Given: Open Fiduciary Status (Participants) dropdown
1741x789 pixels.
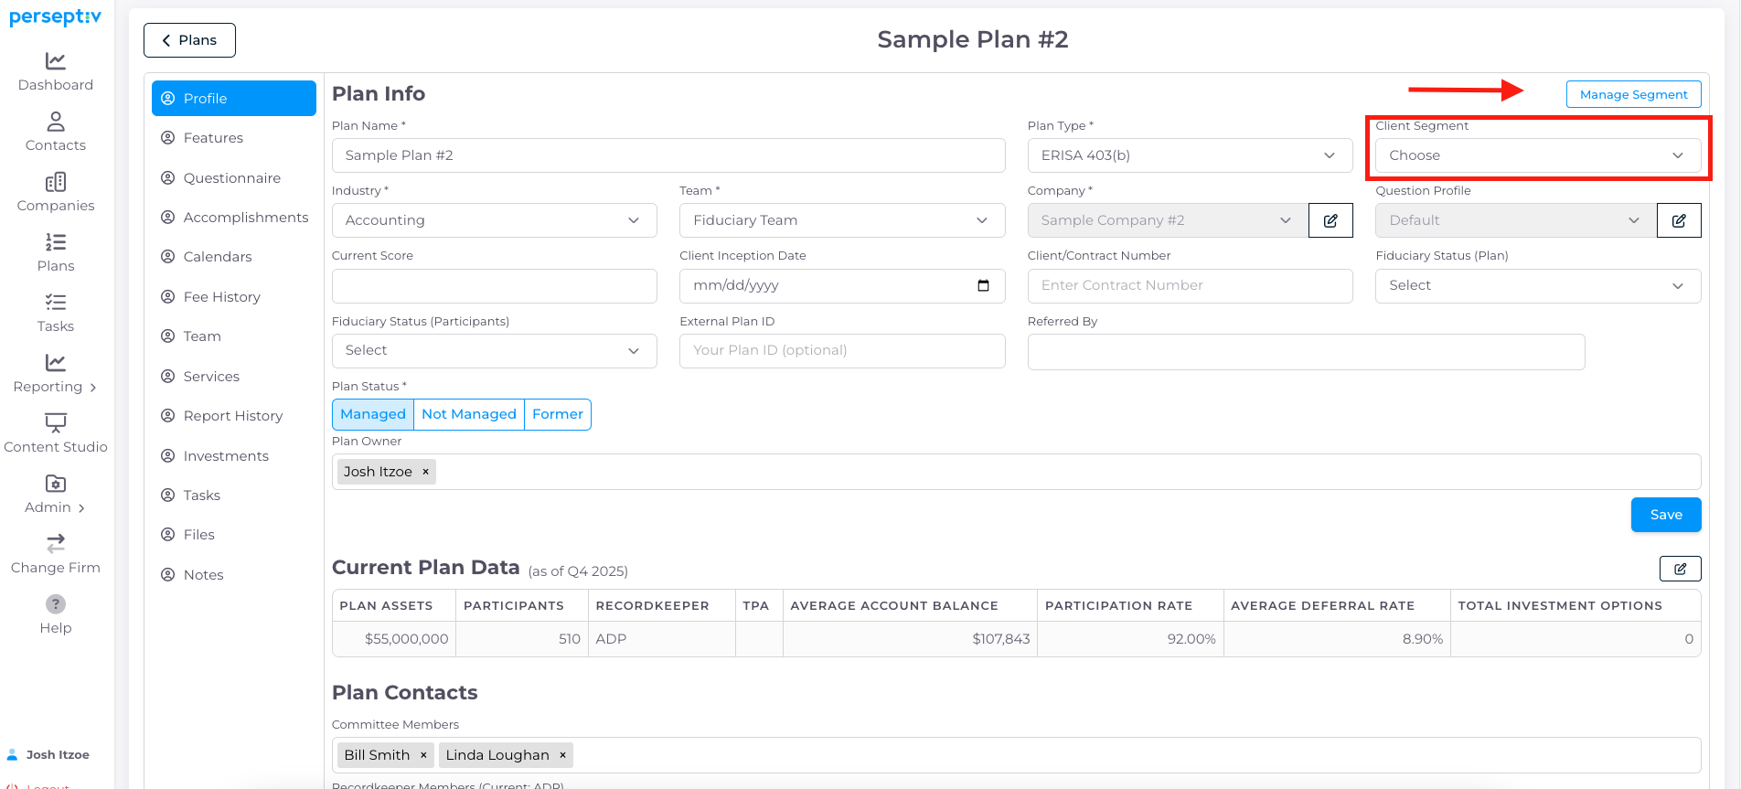Looking at the screenshot, I should click(494, 351).
